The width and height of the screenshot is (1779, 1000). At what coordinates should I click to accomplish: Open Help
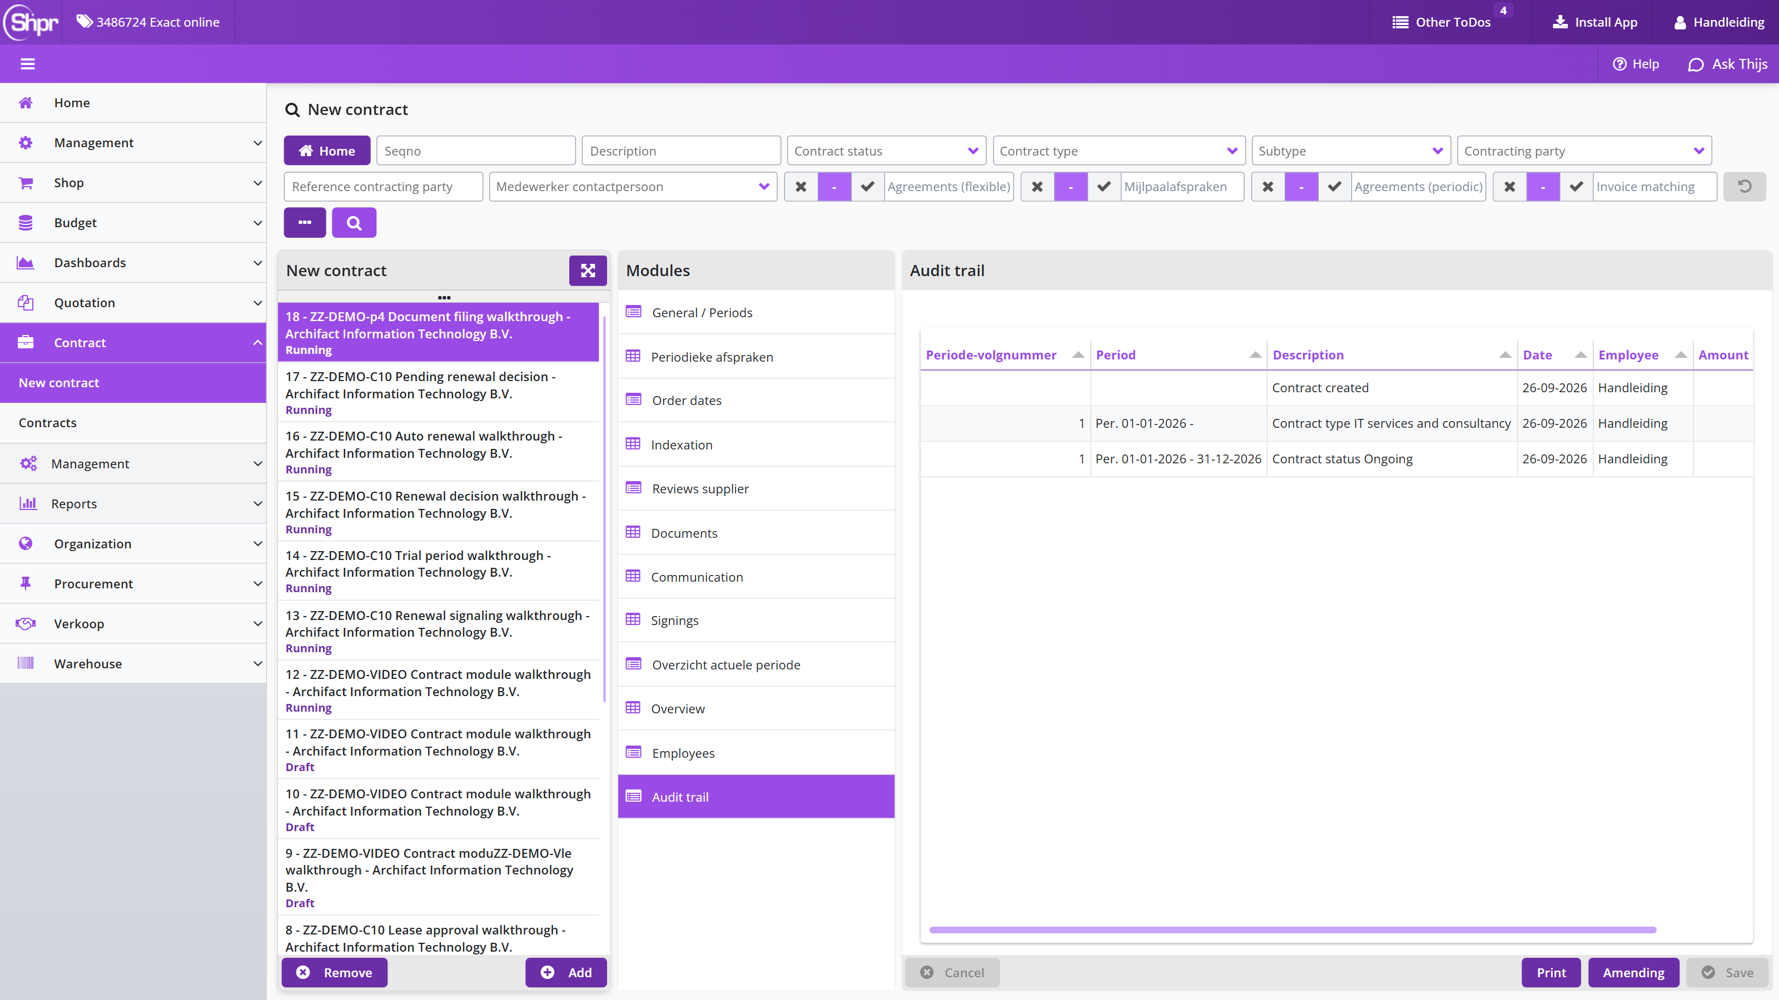tap(1636, 64)
